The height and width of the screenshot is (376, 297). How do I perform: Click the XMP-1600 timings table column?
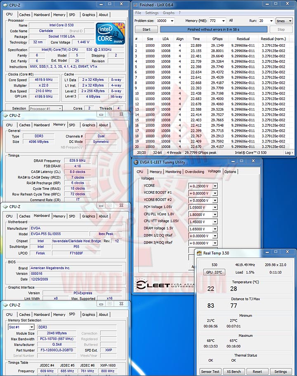pyautogui.click(x=108, y=365)
